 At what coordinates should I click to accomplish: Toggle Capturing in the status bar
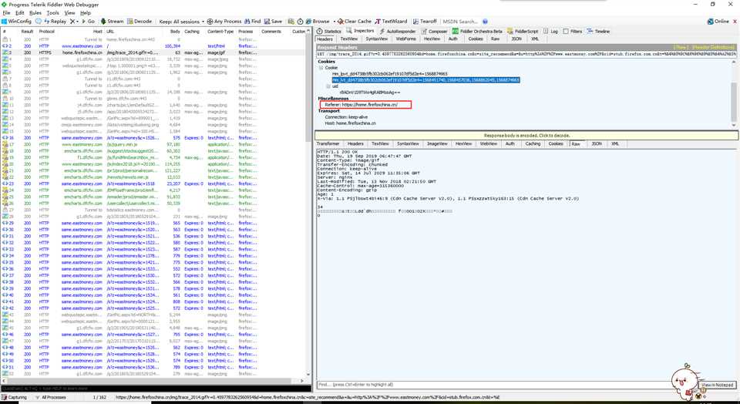[x=15, y=398]
